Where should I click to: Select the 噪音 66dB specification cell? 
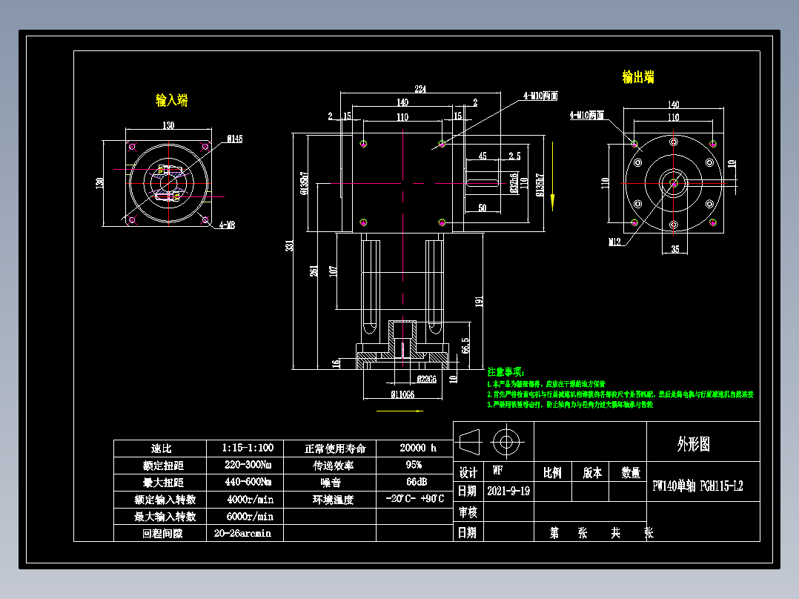point(417,483)
